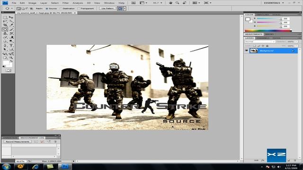Toggle Quick Mask mode

pyautogui.click(x=9, y=70)
